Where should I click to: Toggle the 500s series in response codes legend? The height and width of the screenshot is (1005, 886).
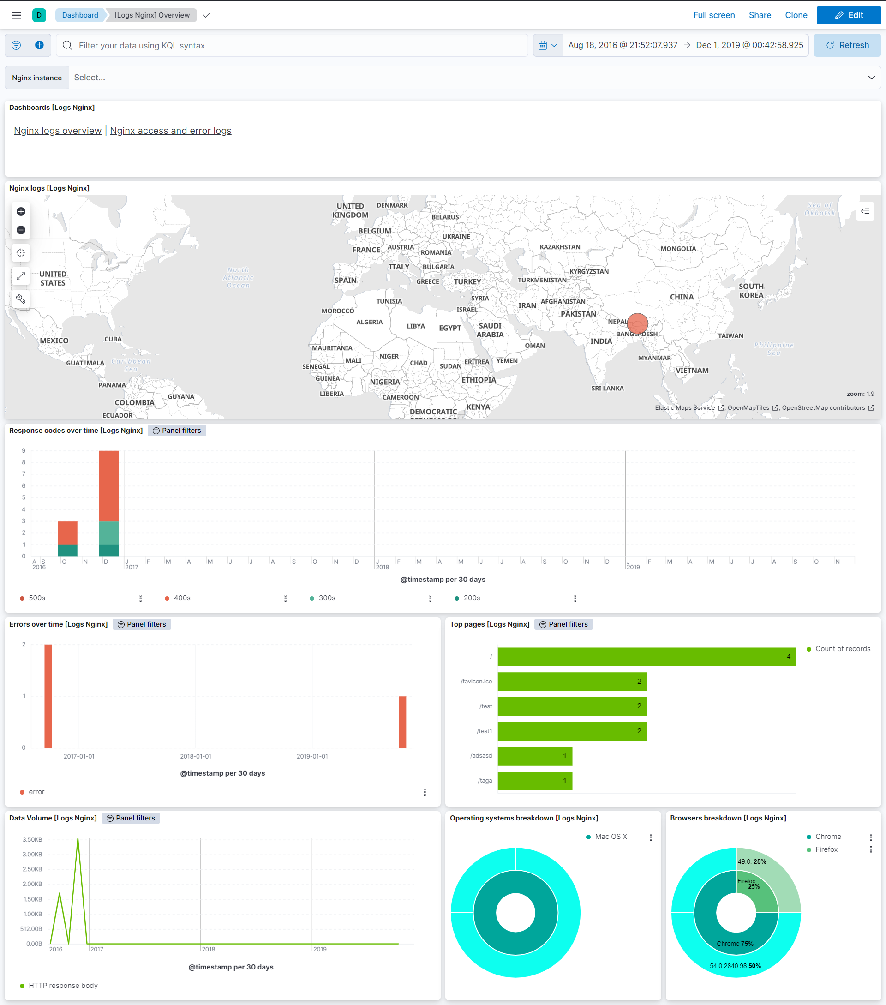tap(36, 598)
